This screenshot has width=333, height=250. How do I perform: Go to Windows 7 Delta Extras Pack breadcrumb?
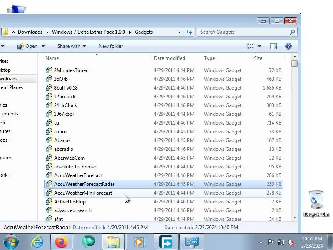[x=89, y=32]
